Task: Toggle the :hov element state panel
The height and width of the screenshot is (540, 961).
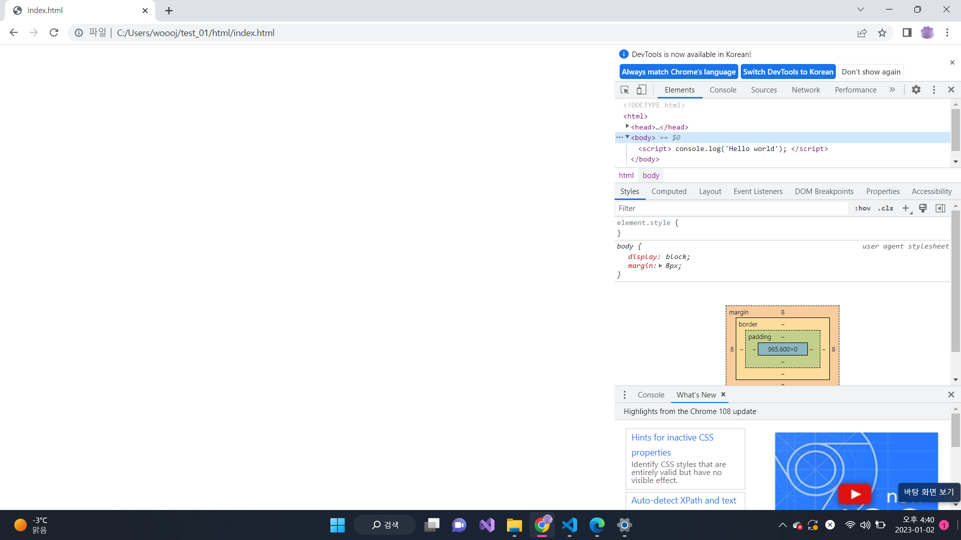Action: pyautogui.click(x=862, y=208)
